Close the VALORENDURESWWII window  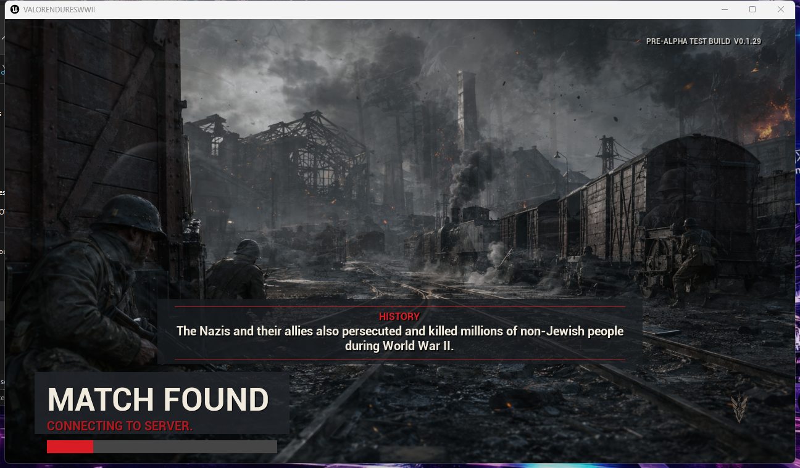[x=781, y=9]
